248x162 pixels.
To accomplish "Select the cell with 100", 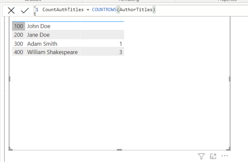I will (x=18, y=26).
